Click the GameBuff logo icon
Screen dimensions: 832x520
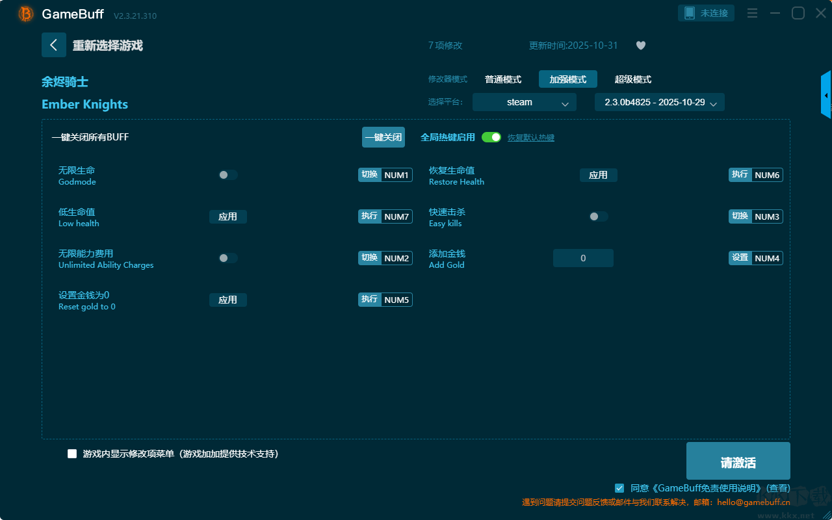(26, 14)
